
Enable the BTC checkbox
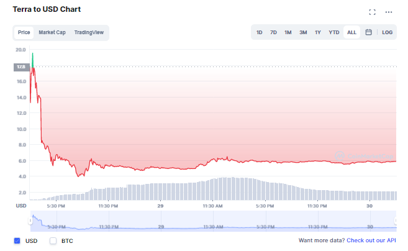53,240
